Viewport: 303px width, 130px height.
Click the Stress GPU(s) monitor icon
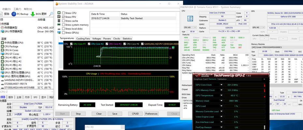coord(59,32)
